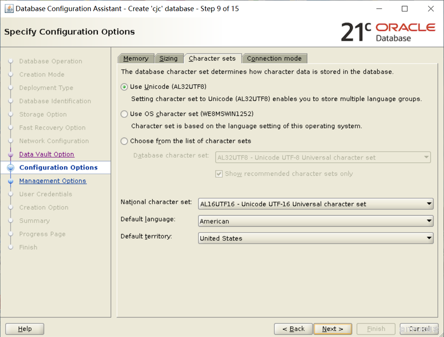Click the 'Specify Configuration Options' heading
This screenshot has width=444, height=337.
pyautogui.click(x=69, y=32)
